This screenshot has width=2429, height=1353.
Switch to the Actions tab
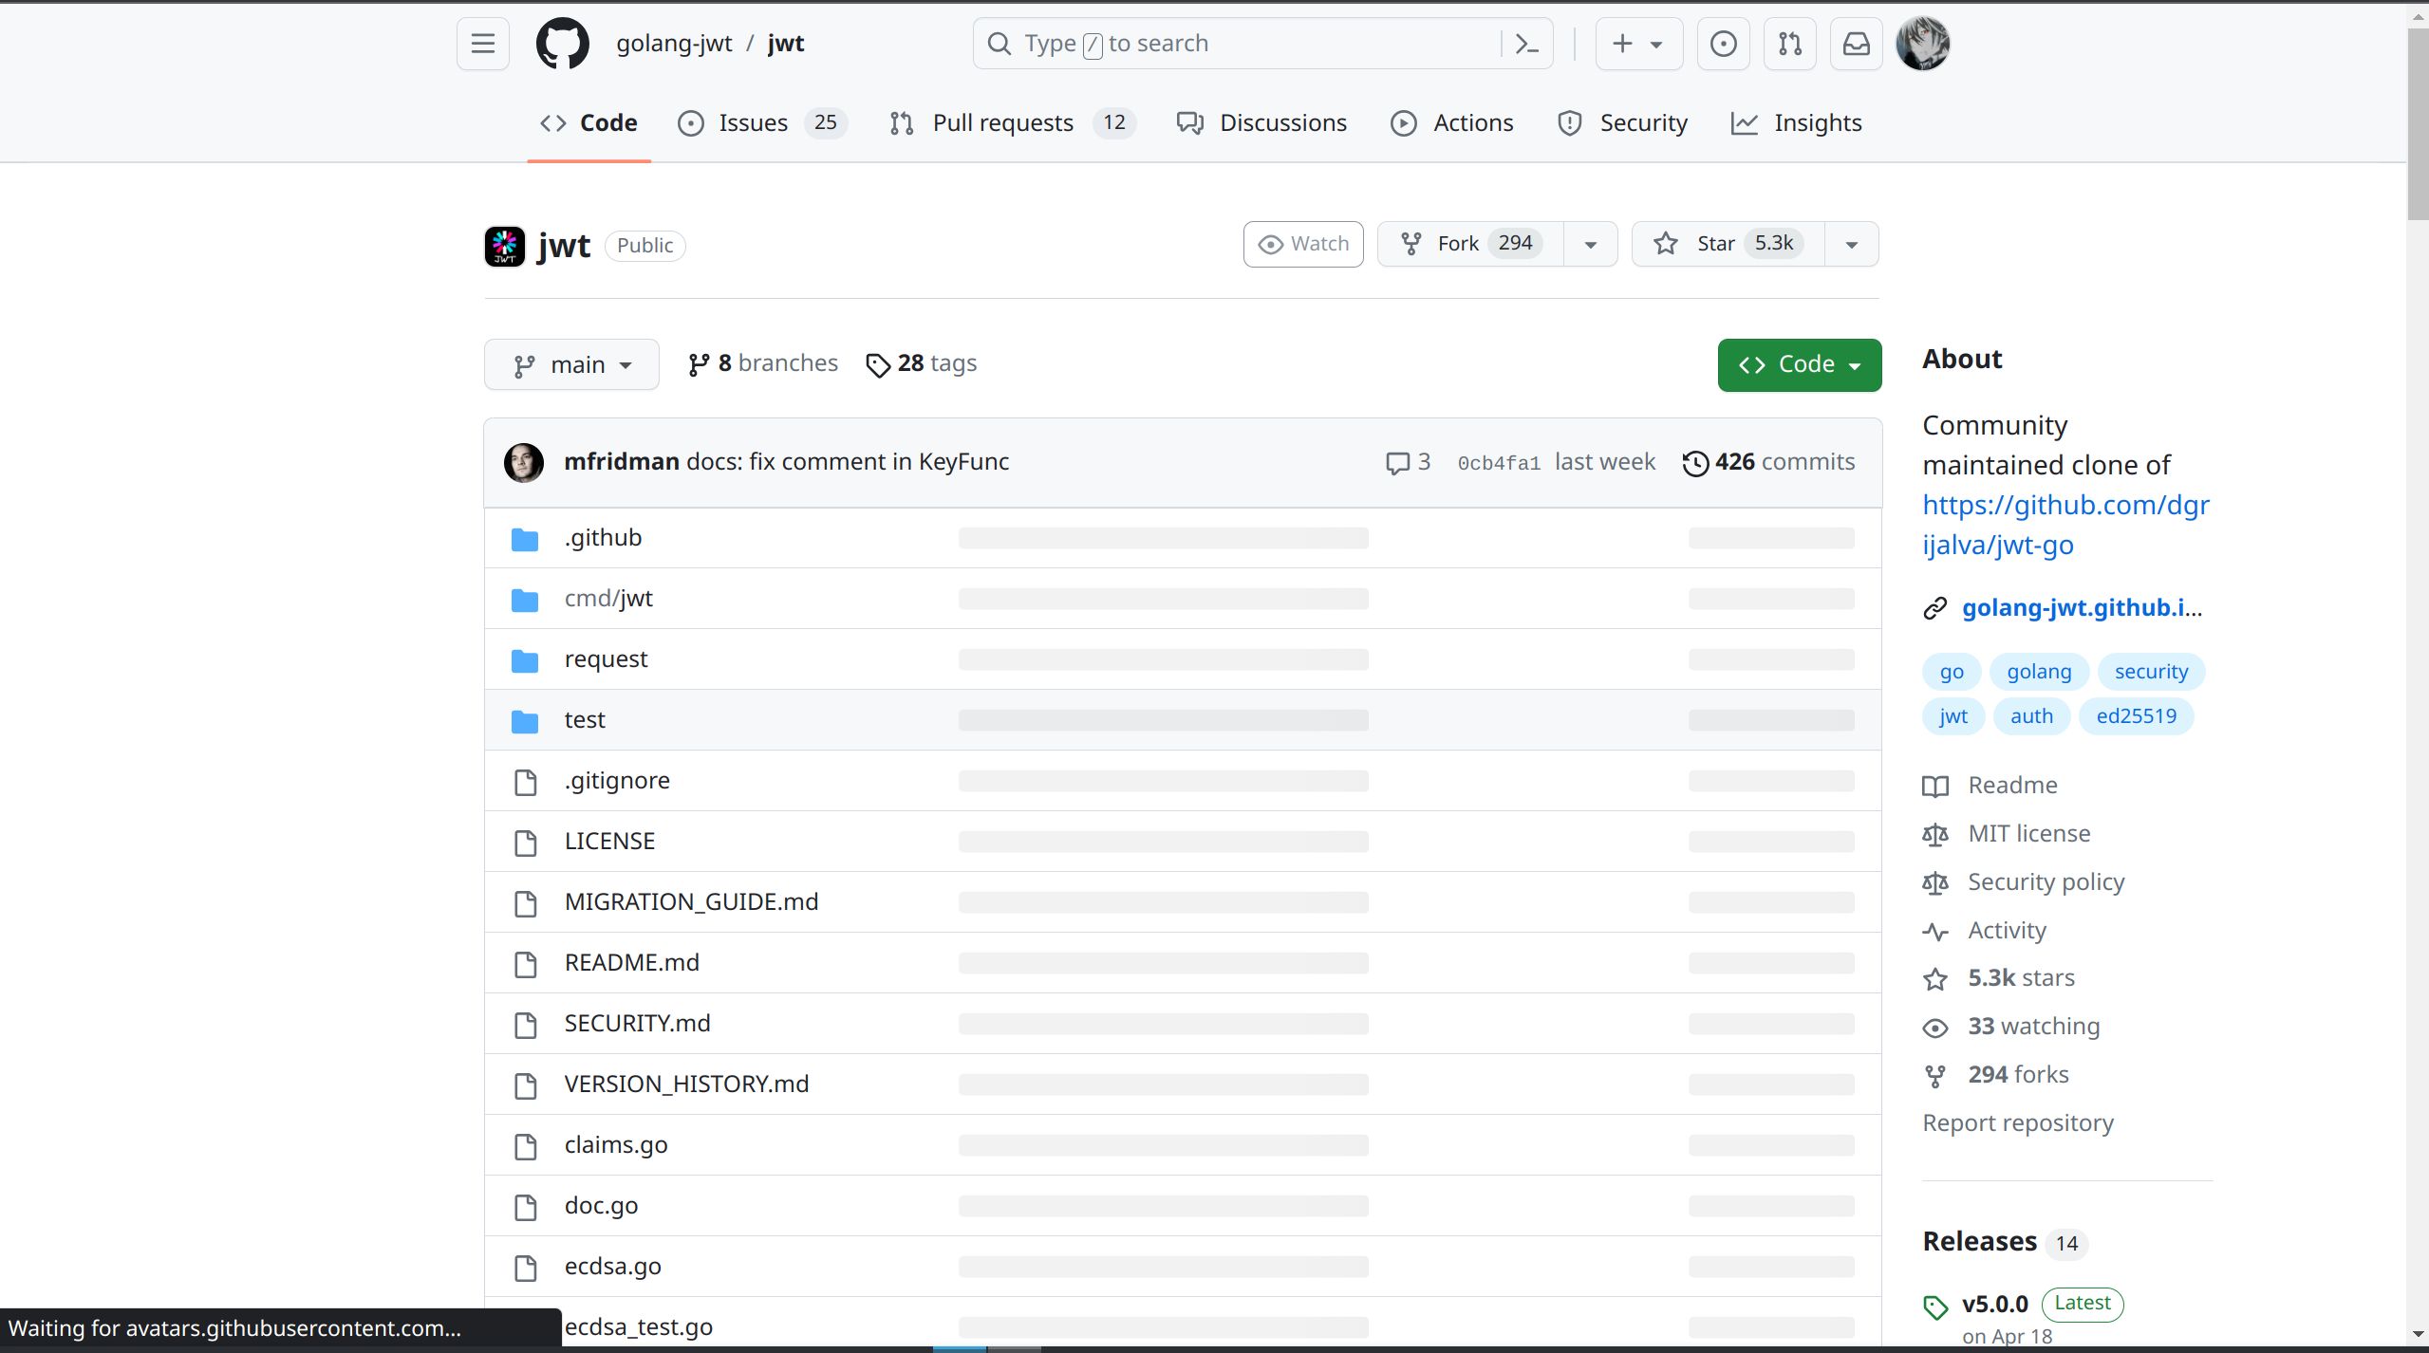1452,123
